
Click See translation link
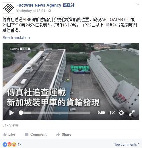point(16,38)
